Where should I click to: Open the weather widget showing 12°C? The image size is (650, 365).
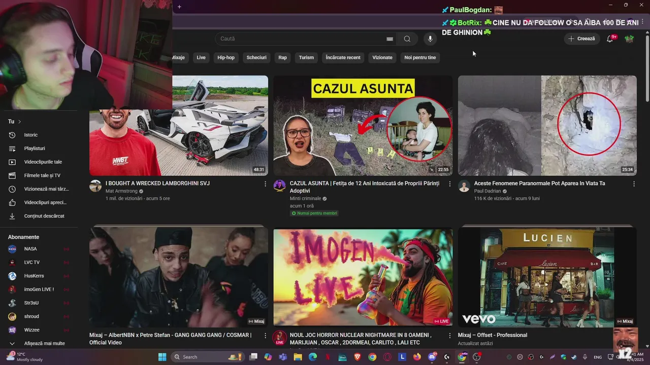click(x=24, y=357)
